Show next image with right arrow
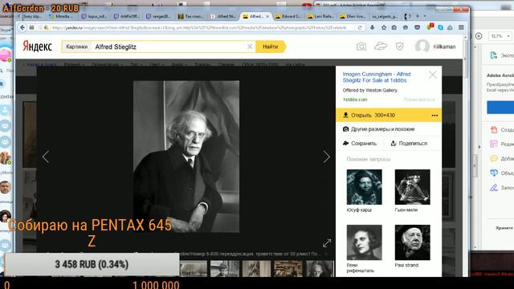Screen dimensions: 514x289 (327, 157)
